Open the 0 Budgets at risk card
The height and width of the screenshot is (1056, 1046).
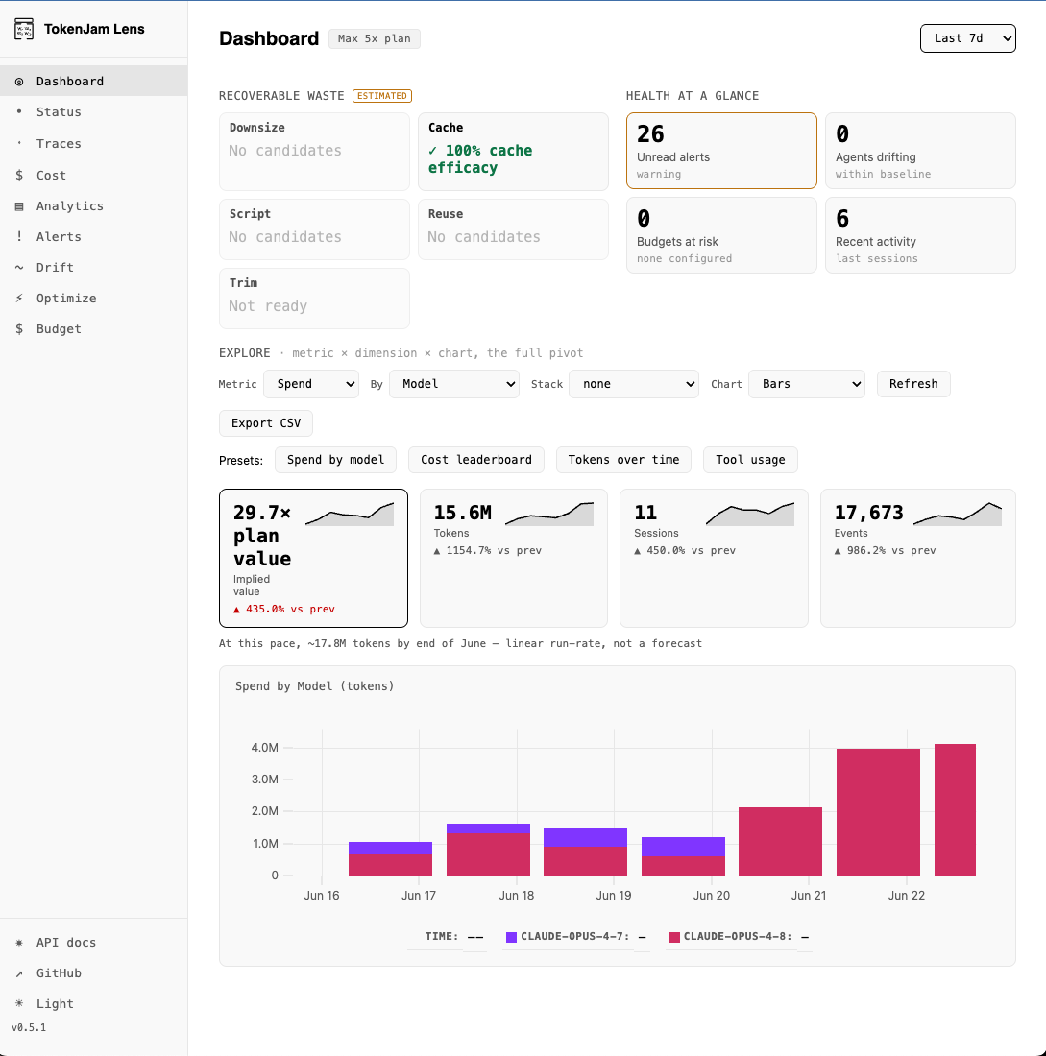tap(721, 235)
